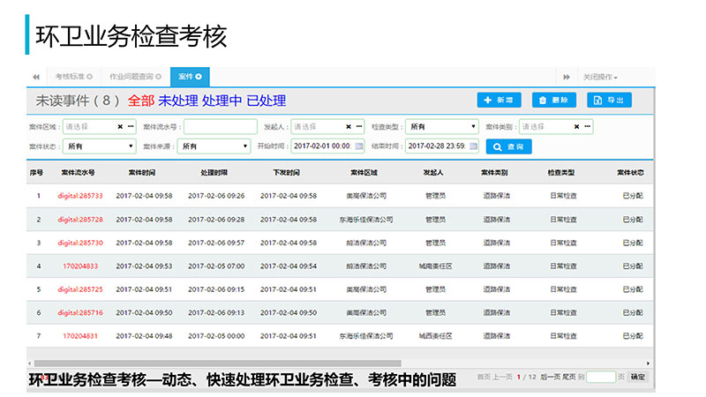The height and width of the screenshot is (397, 706).
Task: Open the 案件区域 picker via its ellipsis icon
Action: point(131,126)
